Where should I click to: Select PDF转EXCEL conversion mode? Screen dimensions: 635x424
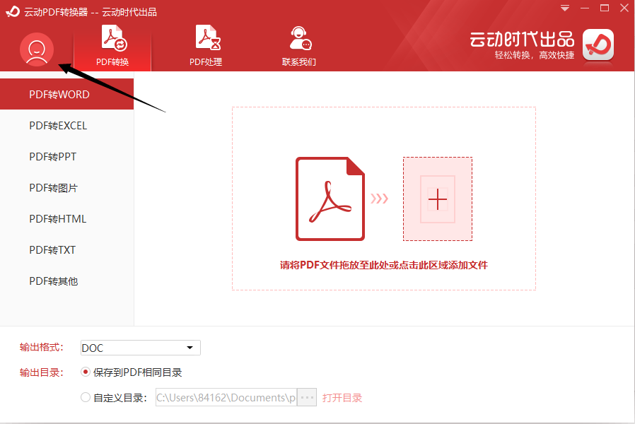66,125
